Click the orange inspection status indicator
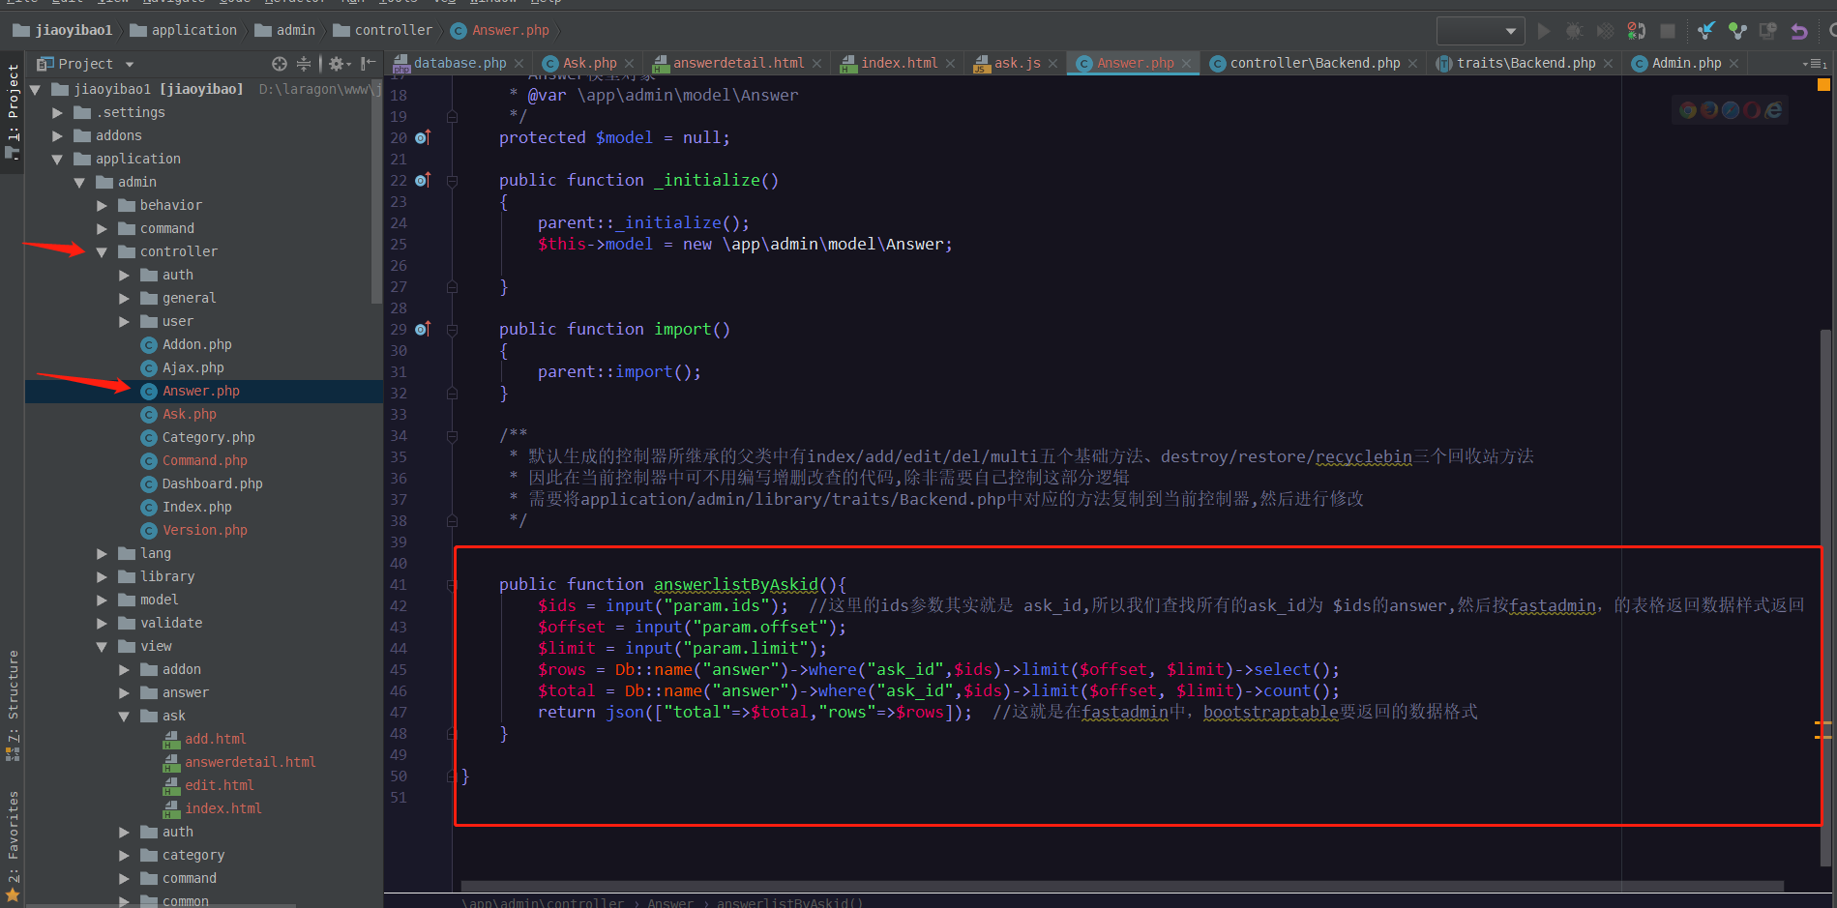1837x908 pixels. click(x=1823, y=85)
